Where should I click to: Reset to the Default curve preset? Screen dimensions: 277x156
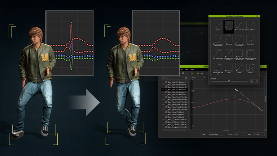(250, 68)
